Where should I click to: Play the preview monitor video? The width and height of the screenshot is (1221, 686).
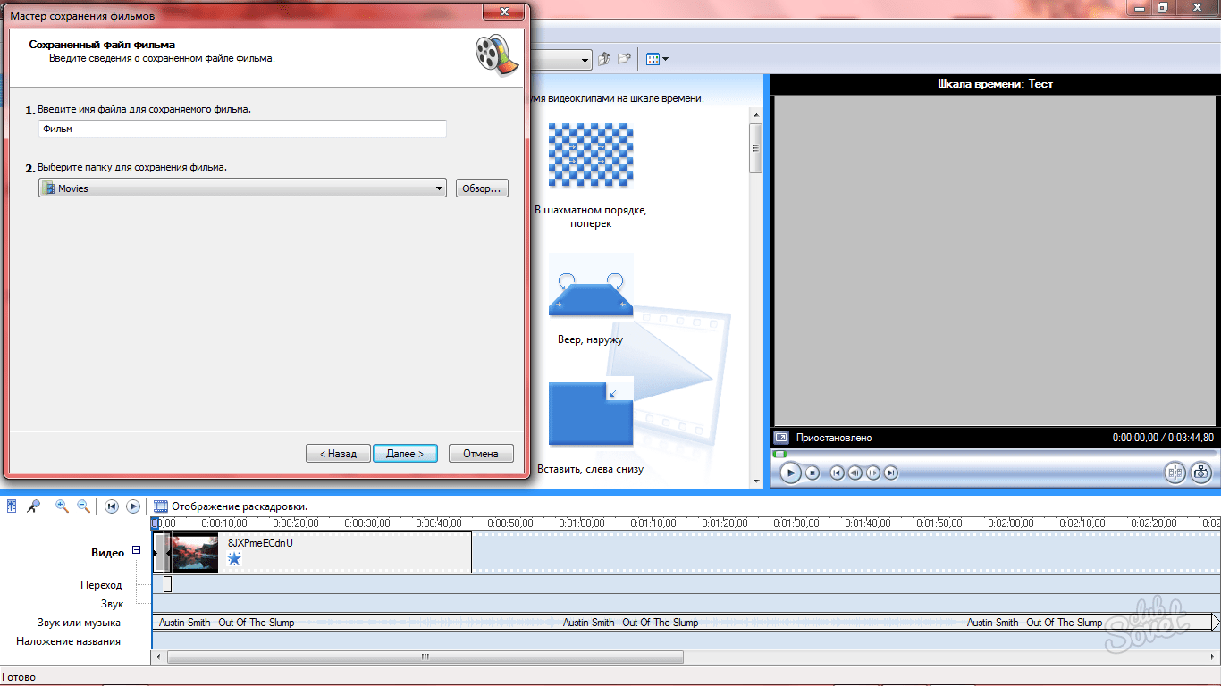(x=790, y=473)
